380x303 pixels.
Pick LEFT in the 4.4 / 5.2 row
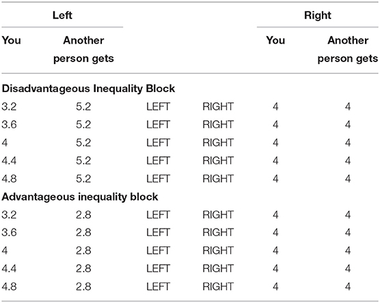[158, 160]
